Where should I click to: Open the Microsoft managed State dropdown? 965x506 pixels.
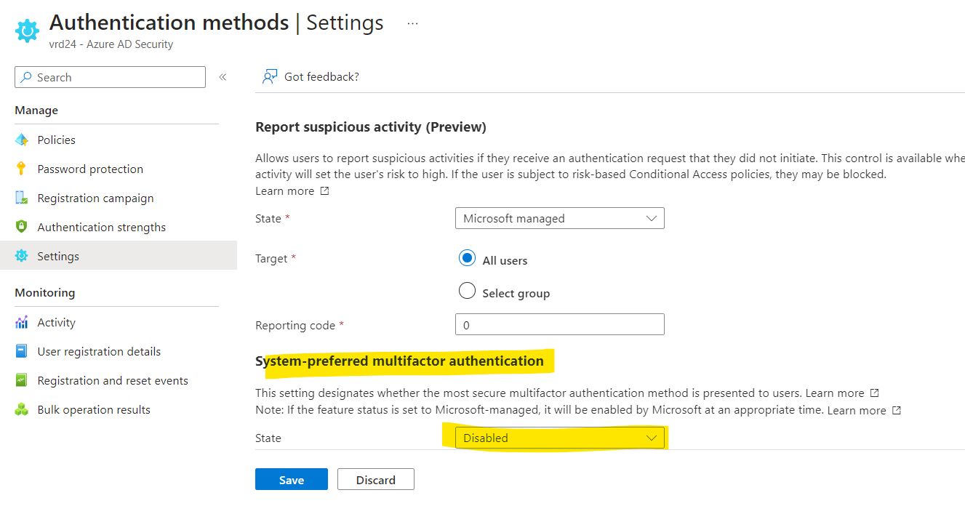[559, 217]
